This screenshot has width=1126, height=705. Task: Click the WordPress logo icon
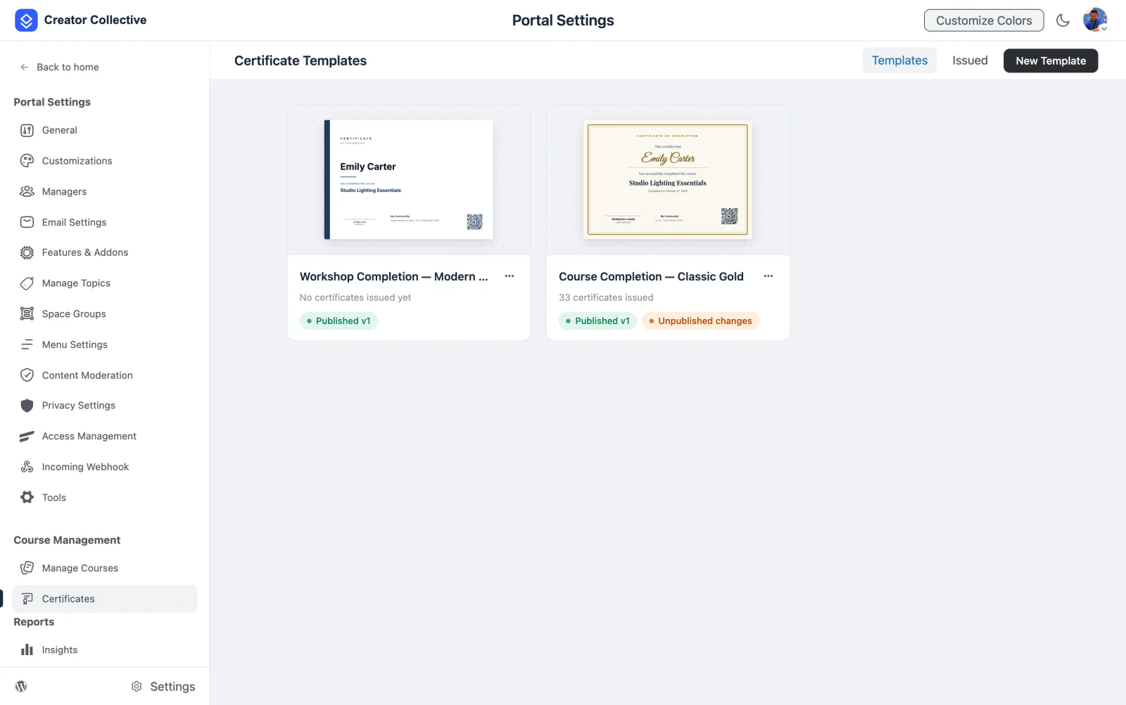21,687
